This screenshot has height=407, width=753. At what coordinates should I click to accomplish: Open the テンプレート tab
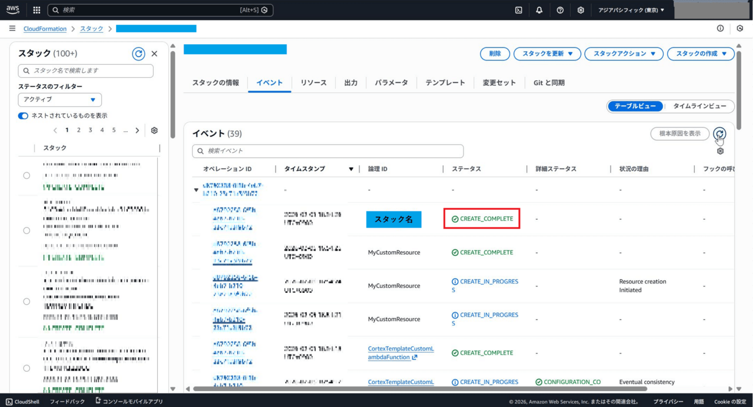pyautogui.click(x=445, y=83)
